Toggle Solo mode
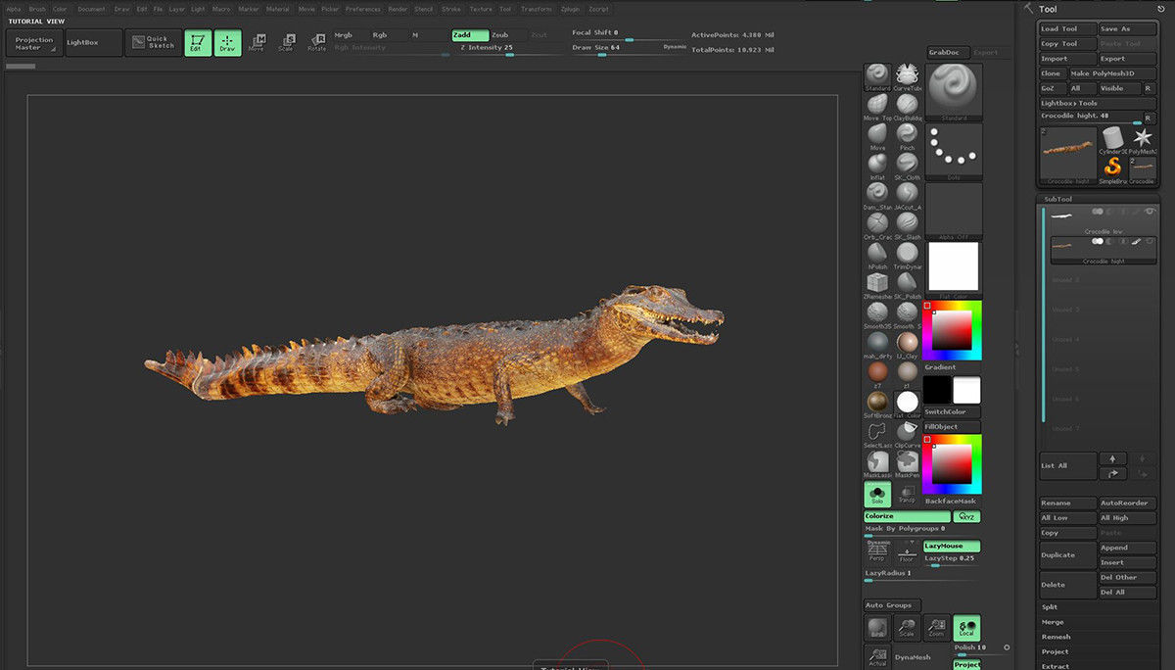This screenshot has width=1175, height=670. pyautogui.click(x=877, y=494)
